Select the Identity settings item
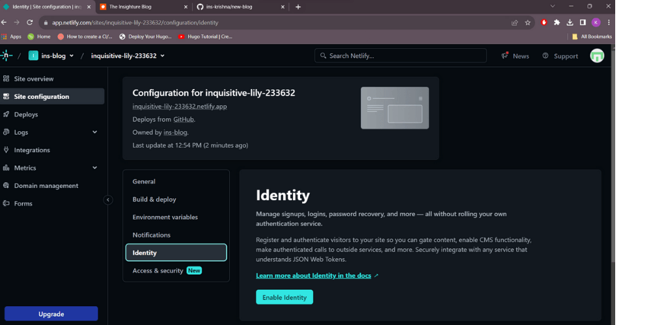 pyautogui.click(x=176, y=252)
